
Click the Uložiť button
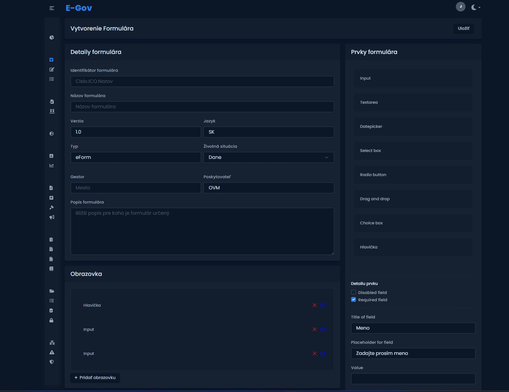(463, 28)
